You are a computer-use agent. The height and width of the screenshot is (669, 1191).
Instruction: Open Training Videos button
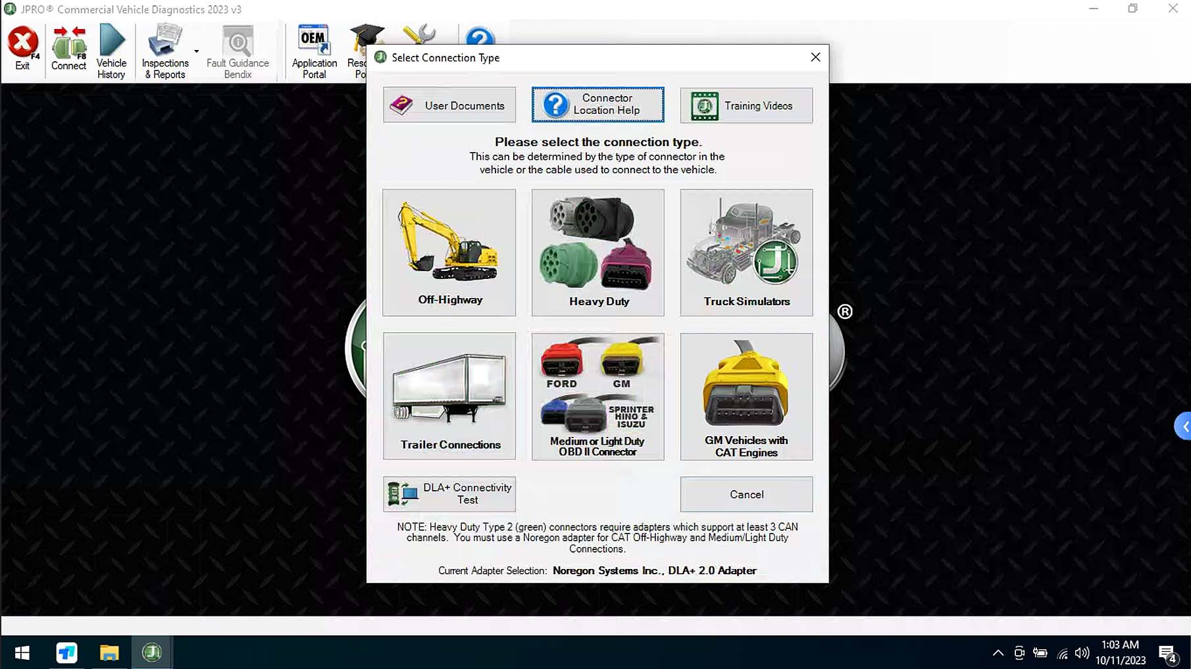pos(747,105)
